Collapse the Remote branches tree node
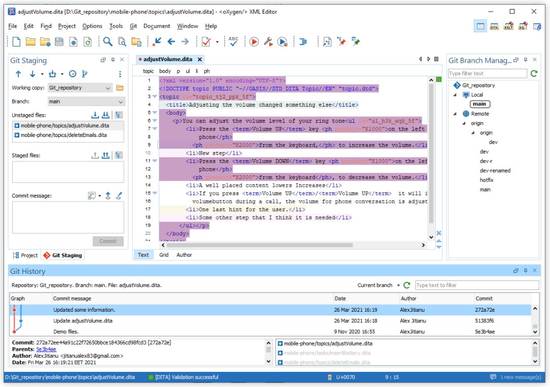The width and height of the screenshot is (550, 387). click(x=455, y=114)
